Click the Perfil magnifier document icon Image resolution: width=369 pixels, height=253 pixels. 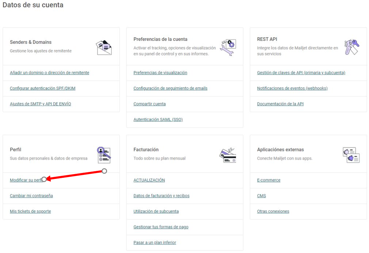pyautogui.click(x=104, y=155)
